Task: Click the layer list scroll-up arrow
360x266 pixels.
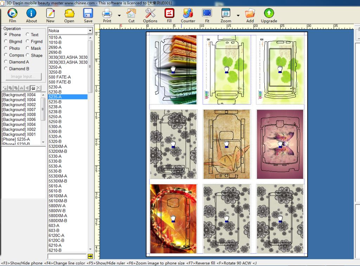Action: click(43, 95)
